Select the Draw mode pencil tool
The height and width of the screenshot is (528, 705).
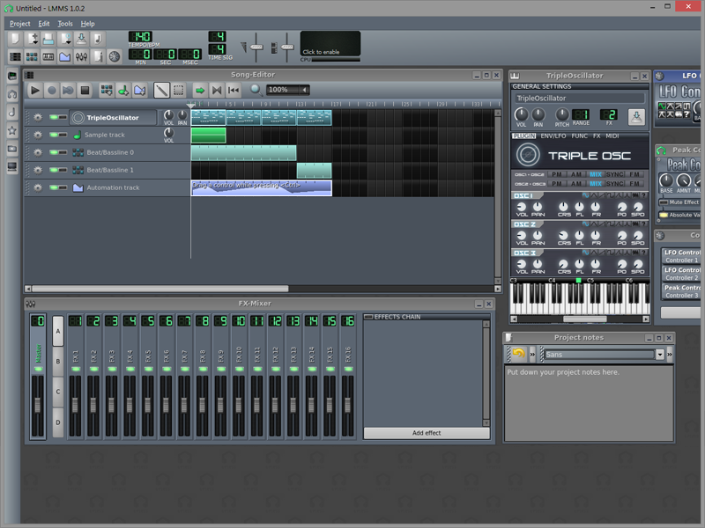[x=161, y=90]
